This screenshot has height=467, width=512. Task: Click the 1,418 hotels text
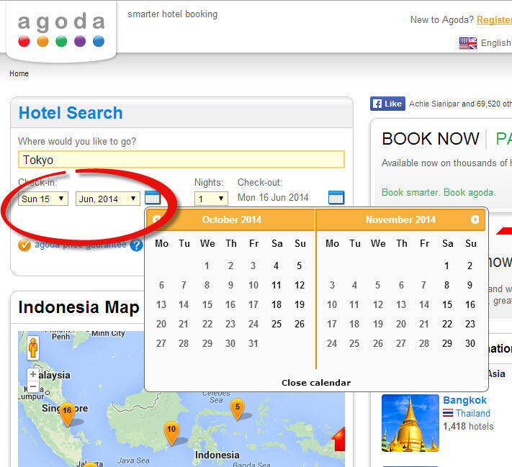click(x=468, y=426)
